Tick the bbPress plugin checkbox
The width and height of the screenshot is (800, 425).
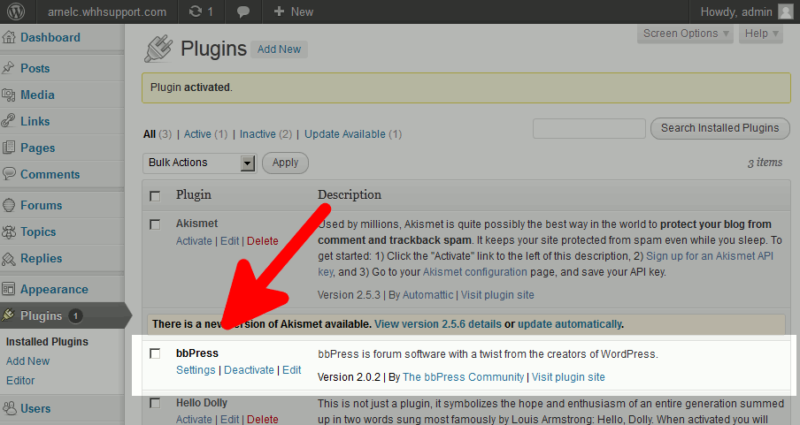tap(155, 353)
